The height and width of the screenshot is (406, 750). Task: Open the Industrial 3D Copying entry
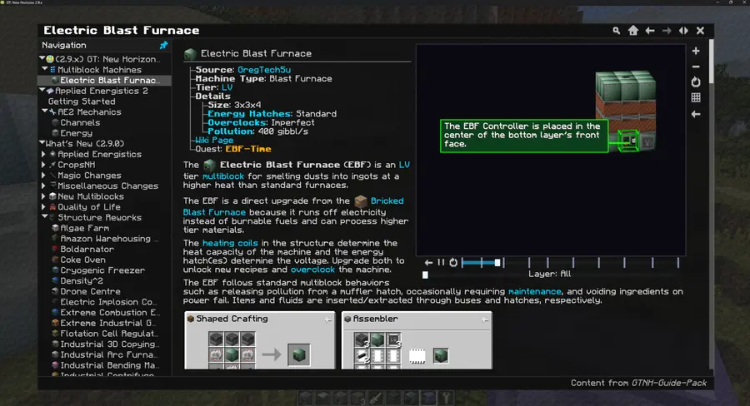coord(109,344)
